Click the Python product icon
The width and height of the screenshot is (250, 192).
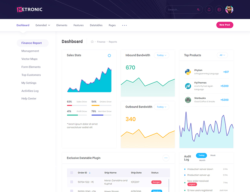pyautogui.click(x=188, y=72)
